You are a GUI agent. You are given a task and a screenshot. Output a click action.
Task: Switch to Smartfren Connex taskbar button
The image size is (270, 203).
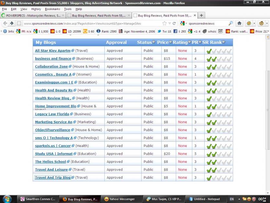[38, 199]
